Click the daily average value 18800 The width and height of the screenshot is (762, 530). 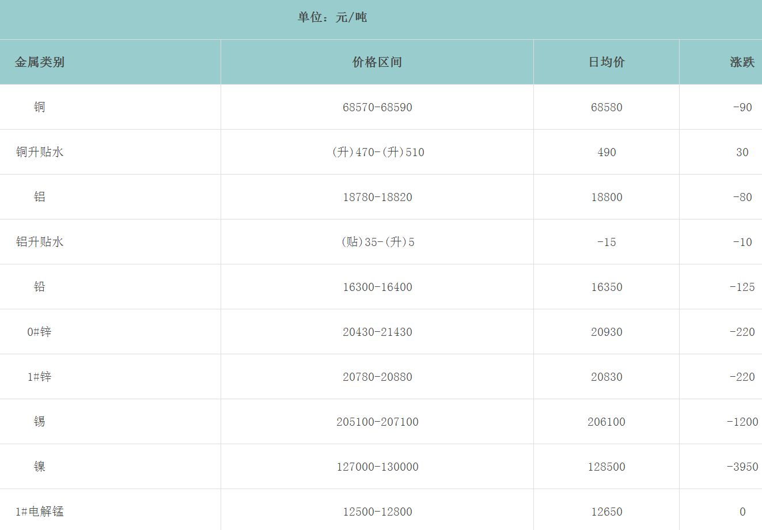click(606, 197)
